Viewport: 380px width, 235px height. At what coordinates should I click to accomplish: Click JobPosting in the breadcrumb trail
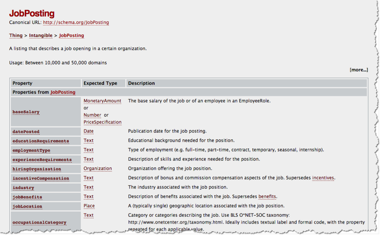[72, 36]
